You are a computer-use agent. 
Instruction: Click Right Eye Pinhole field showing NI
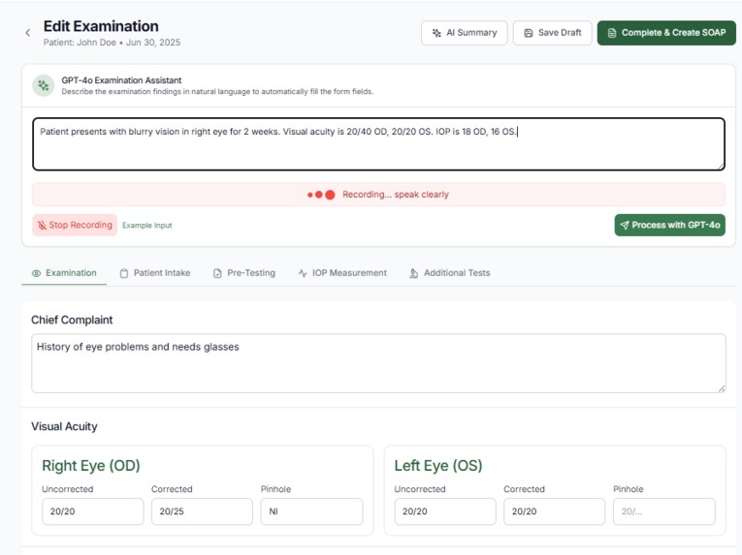[x=312, y=511]
